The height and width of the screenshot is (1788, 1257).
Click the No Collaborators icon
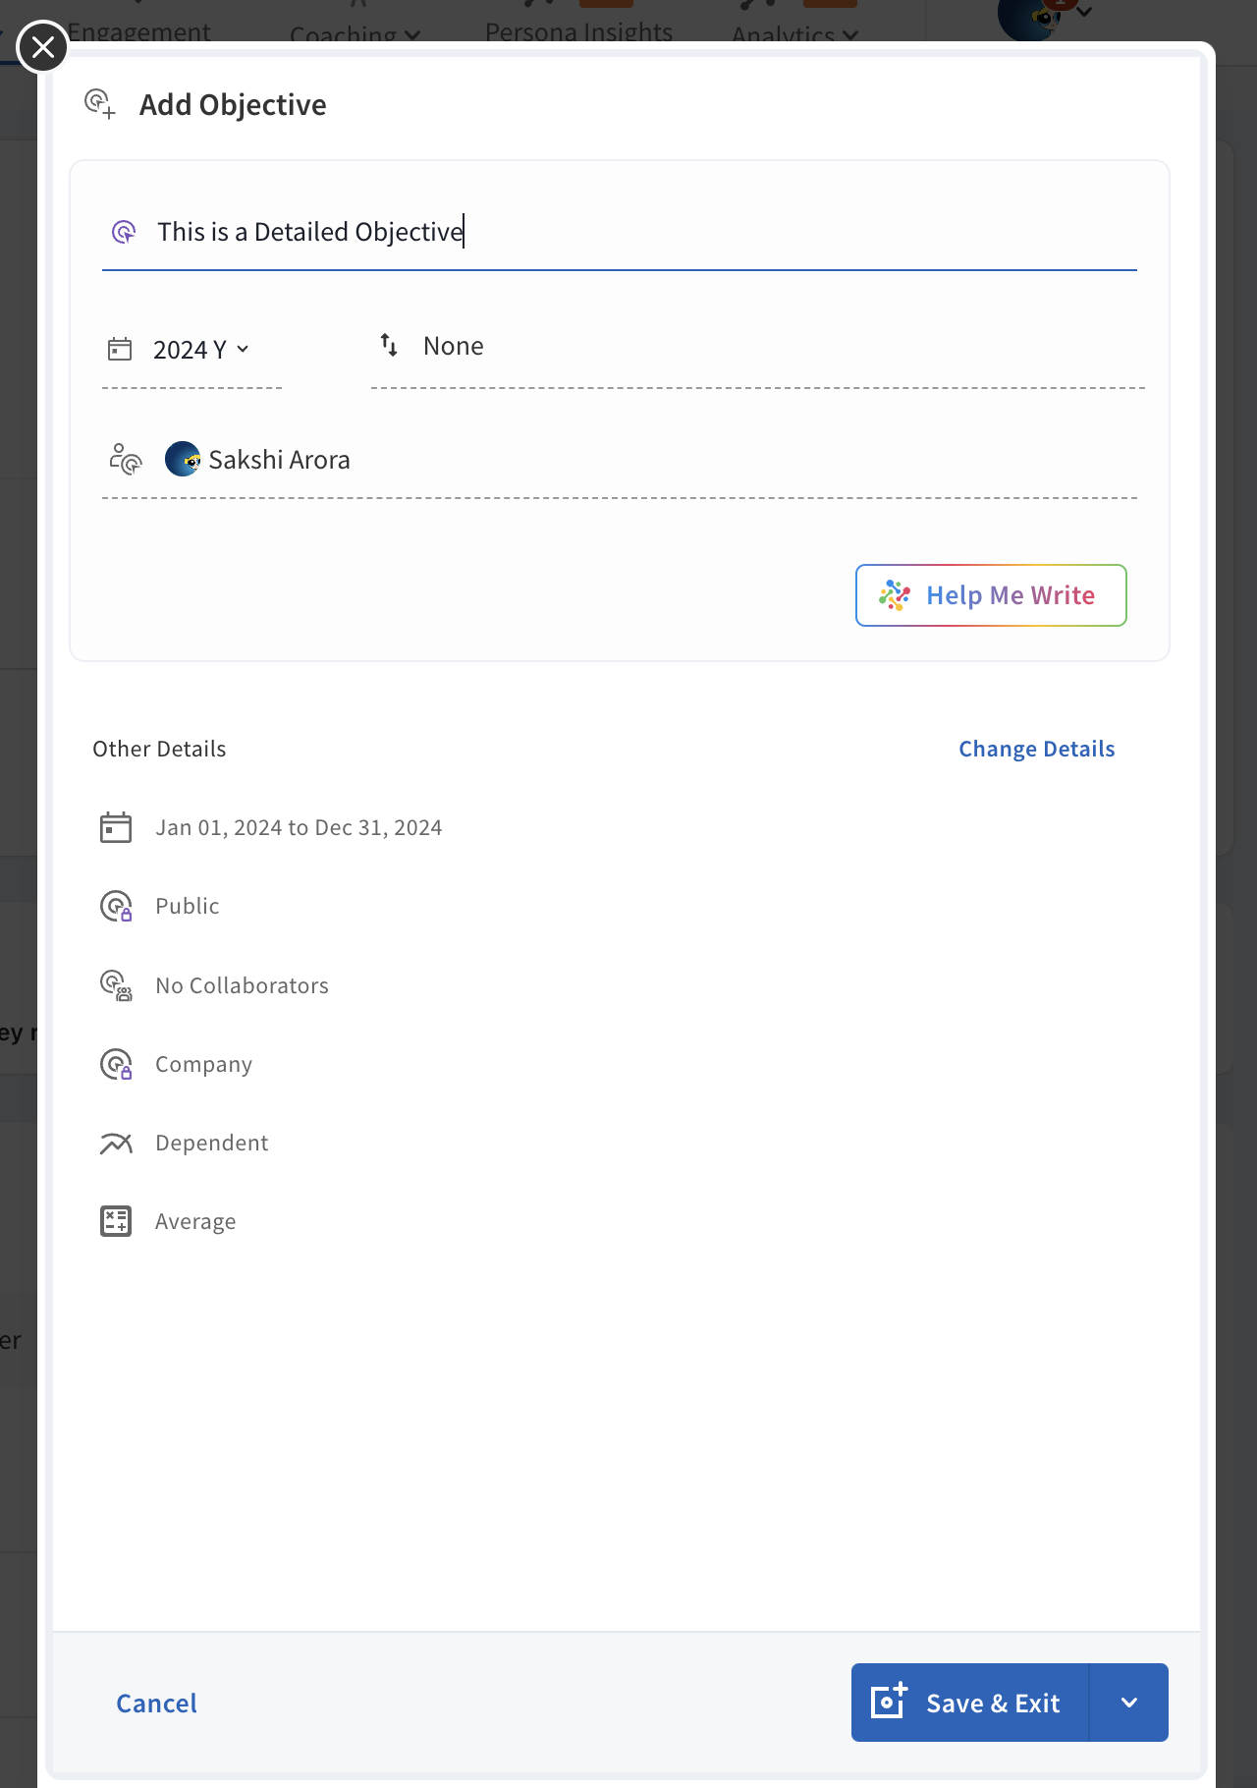(x=116, y=985)
